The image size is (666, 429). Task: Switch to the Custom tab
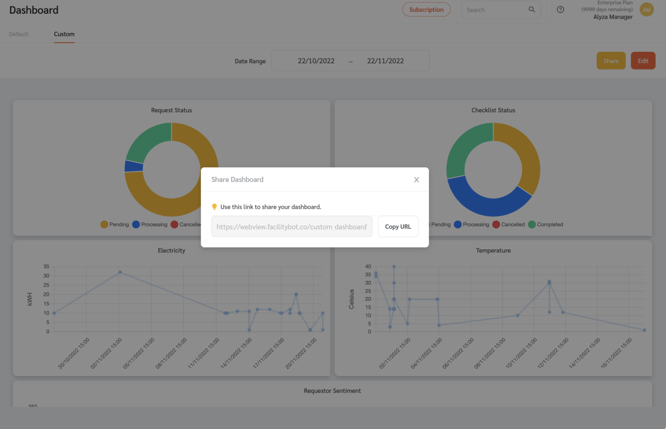[64, 34]
